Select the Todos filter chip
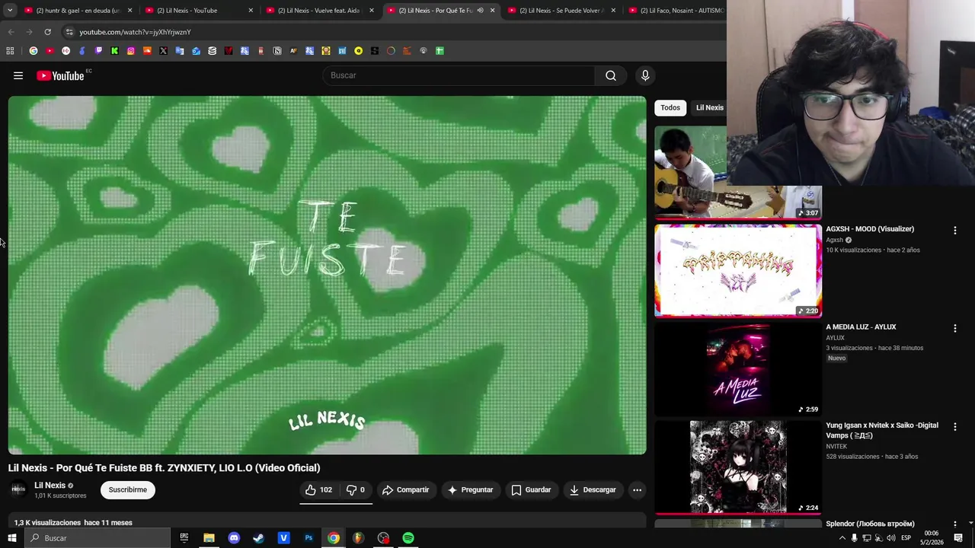This screenshot has width=975, height=548. (670, 107)
